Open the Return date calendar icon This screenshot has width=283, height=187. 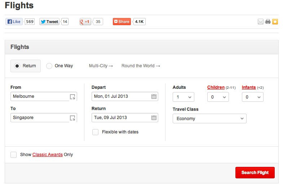coord(154,118)
